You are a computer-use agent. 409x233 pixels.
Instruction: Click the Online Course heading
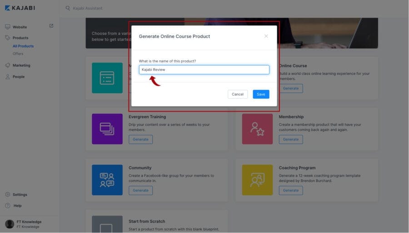[x=293, y=66]
